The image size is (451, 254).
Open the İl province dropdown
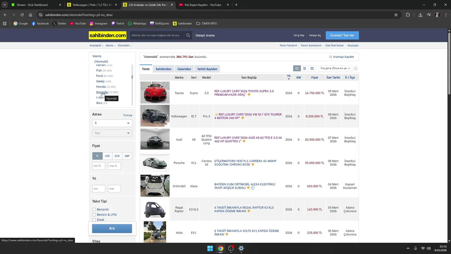point(112,123)
